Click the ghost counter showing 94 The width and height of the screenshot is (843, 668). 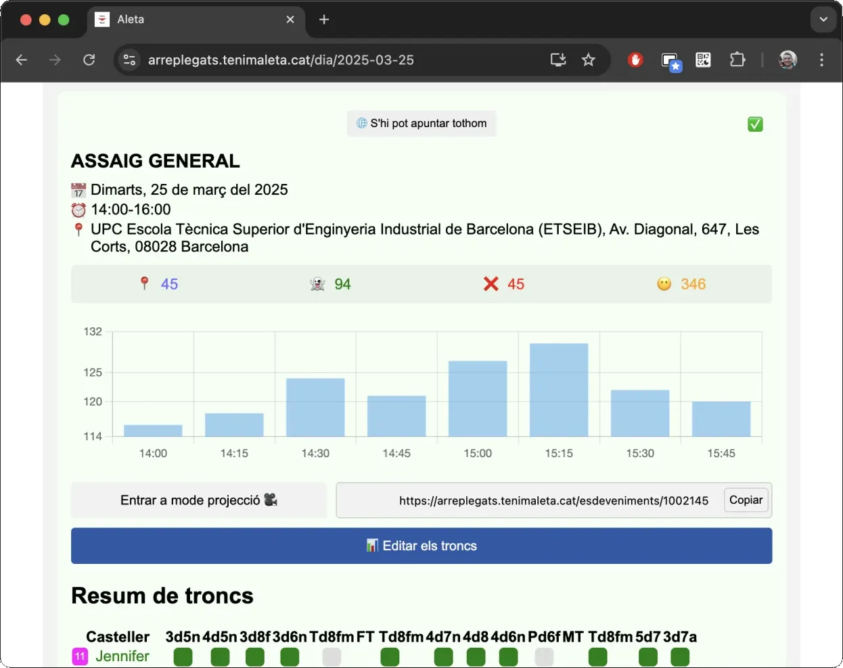[x=331, y=284]
